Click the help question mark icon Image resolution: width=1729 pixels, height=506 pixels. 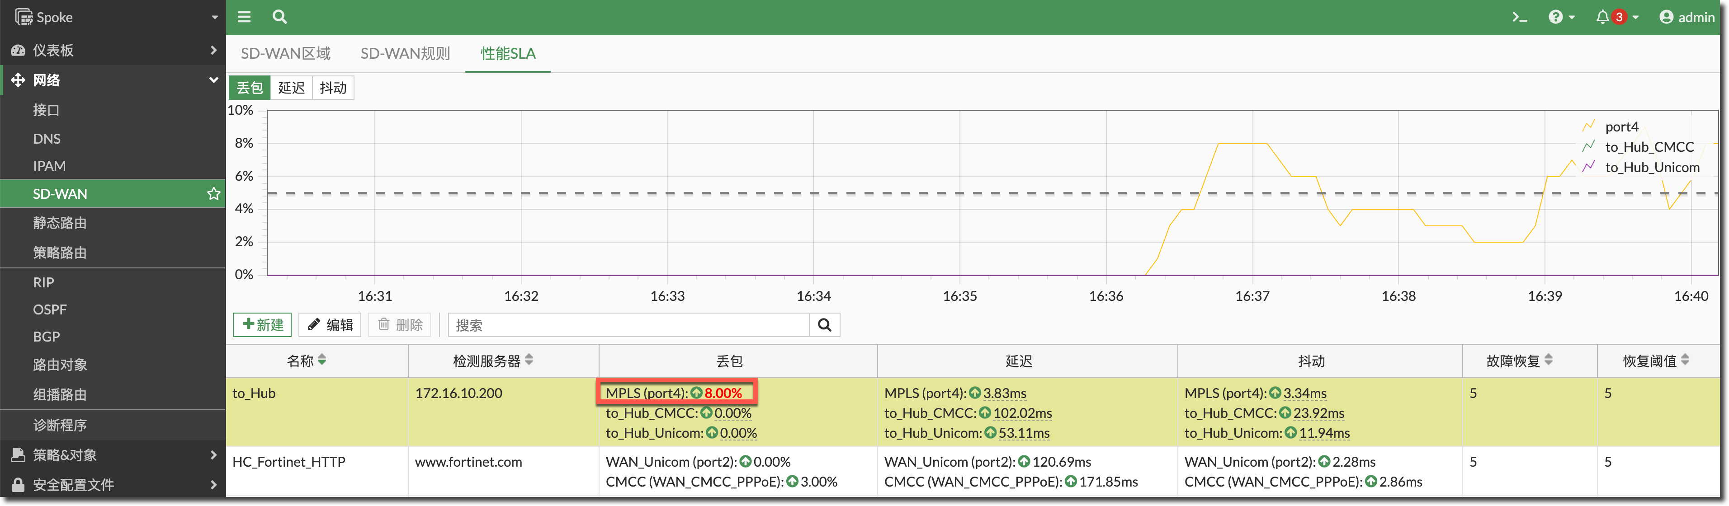coord(1556,17)
